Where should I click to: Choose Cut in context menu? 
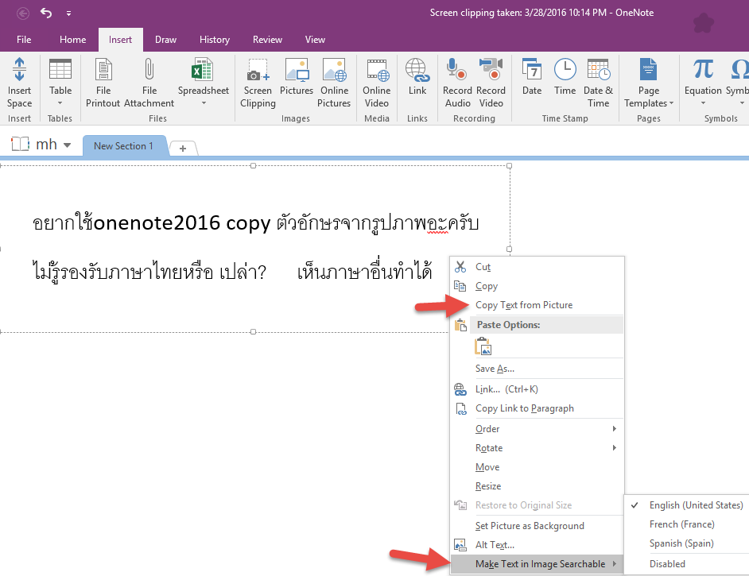click(x=537, y=267)
